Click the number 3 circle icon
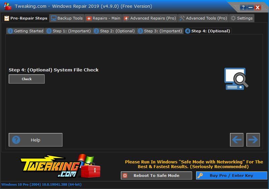This screenshot has width=269, height=189. (140, 31)
